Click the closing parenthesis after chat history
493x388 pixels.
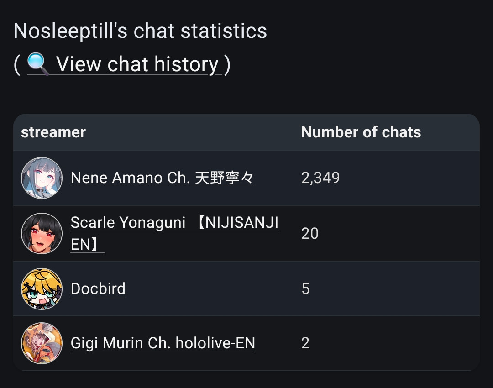click(227, 64)
